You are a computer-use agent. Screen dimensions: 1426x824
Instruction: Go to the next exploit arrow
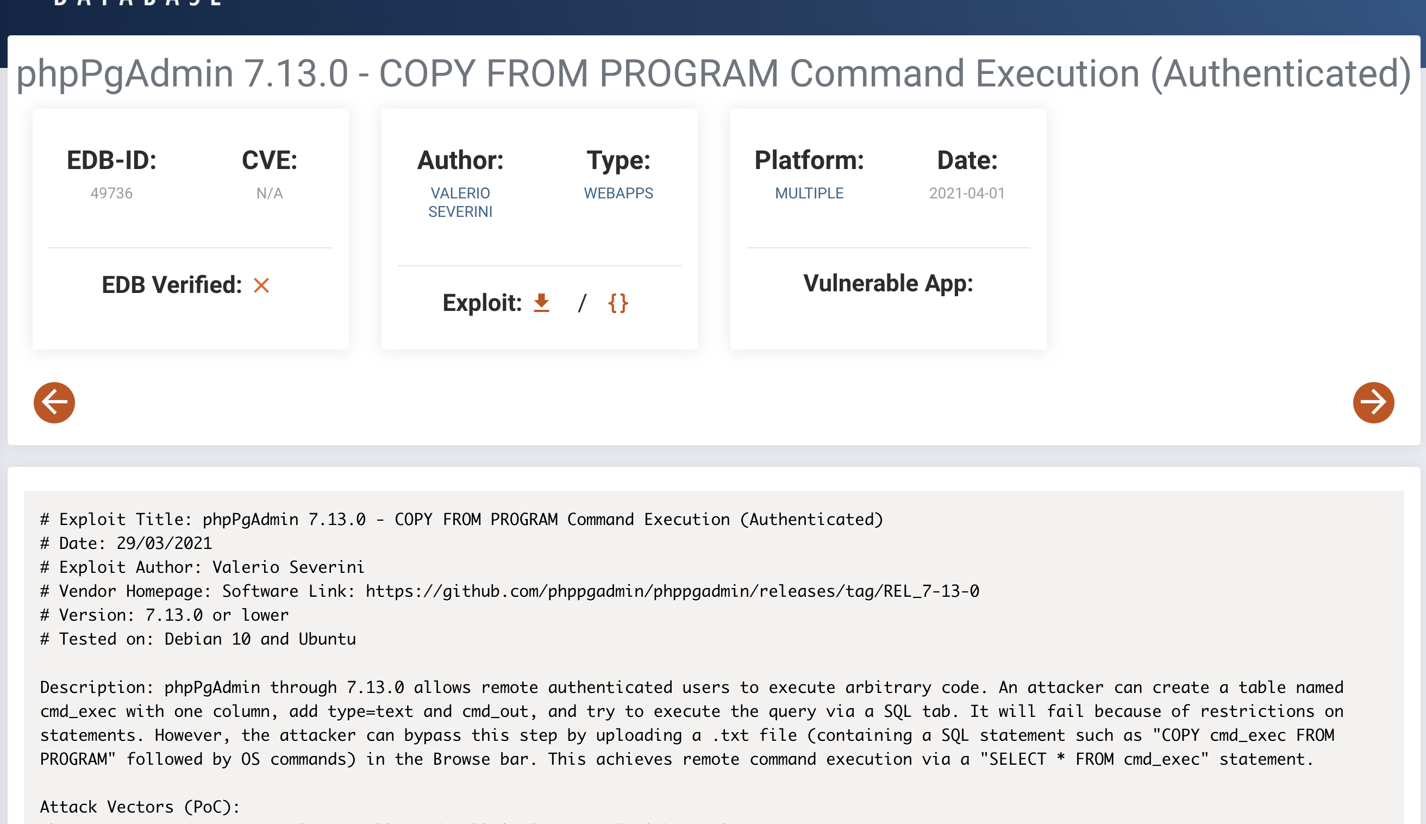coord(1373,402)
